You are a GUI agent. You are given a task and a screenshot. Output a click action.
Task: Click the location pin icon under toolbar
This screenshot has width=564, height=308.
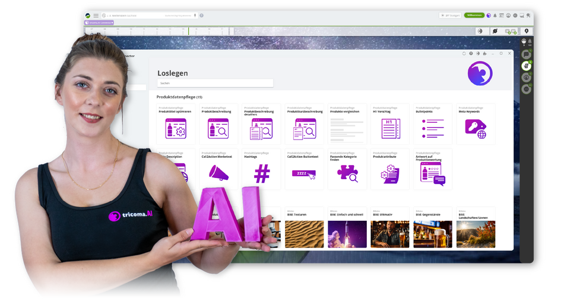tap(527, 31)
